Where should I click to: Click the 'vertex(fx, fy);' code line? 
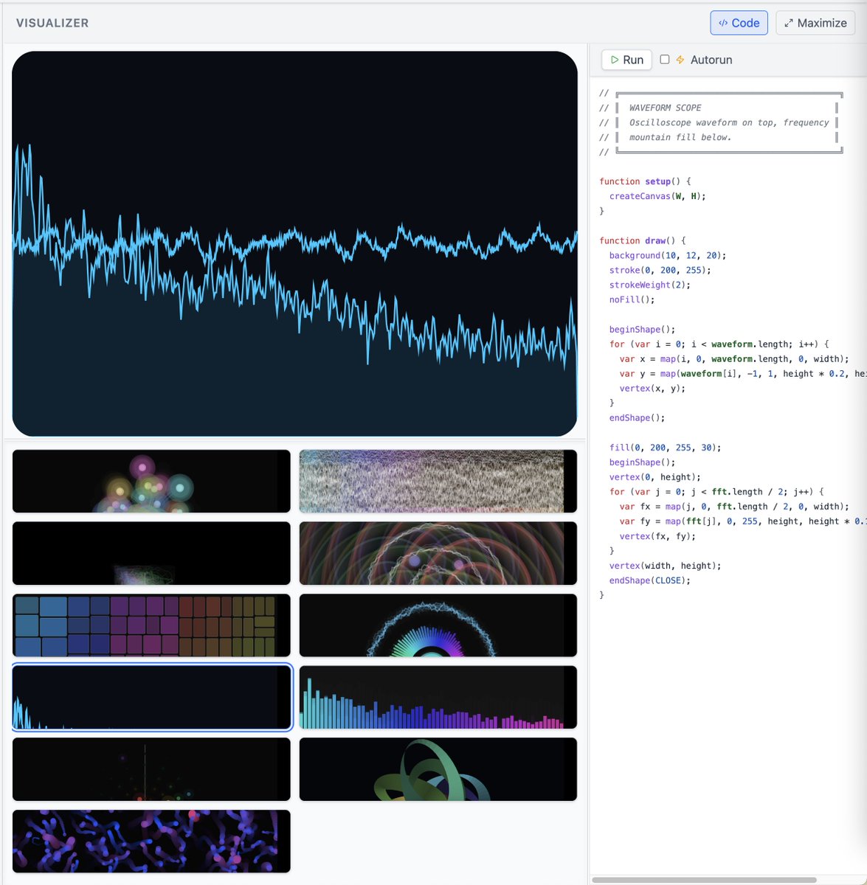point(657,536)
